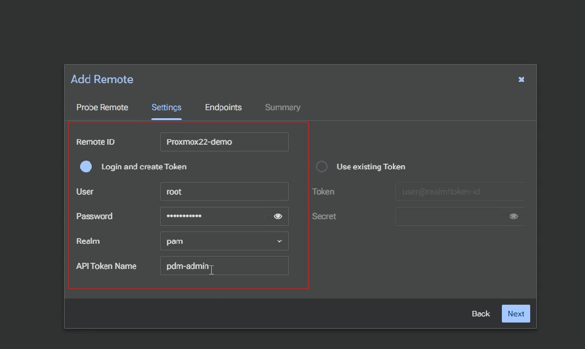Image resolution: width=585 pixels, height=349 pixels.
Task: Click into the User field containing root
Action: click(x=224, y=191)
